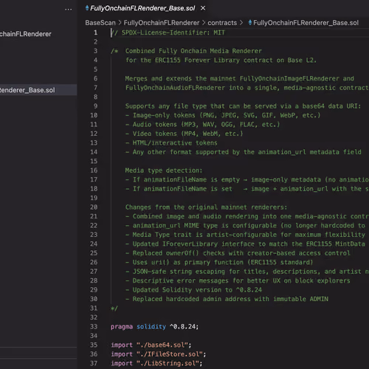Click the Solidity file icon in breadcrumb
The height and width of the screenshot is (369, 369).
(x=250, y=23)
